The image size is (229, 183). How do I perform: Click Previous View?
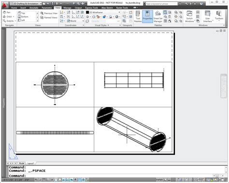click(x=49, y=13)
